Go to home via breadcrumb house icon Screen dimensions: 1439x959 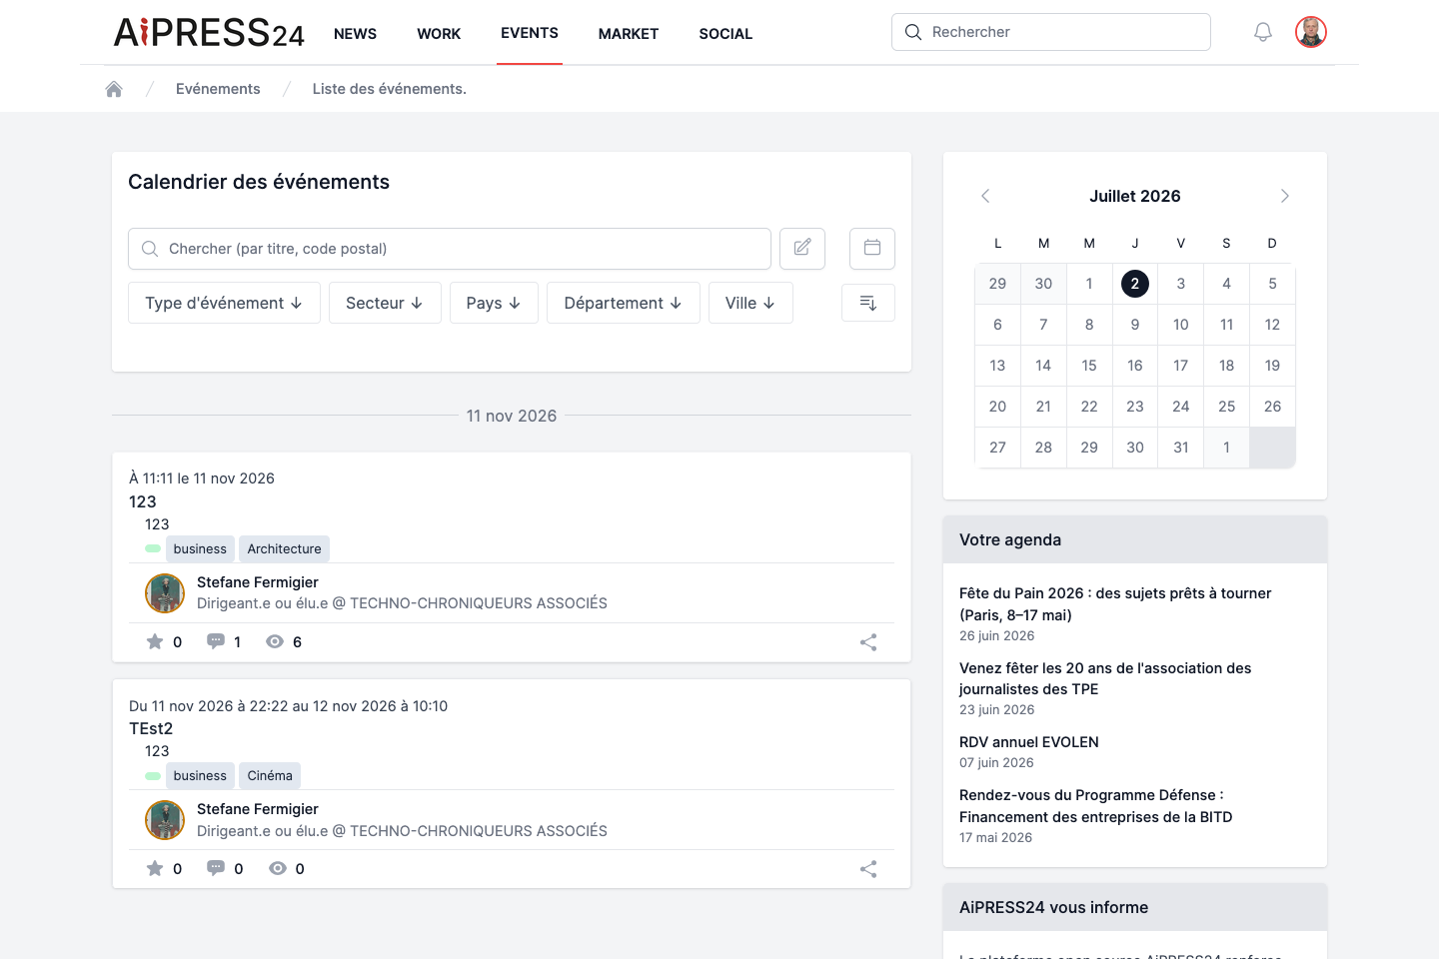pyautogui.click(x=114, y=89)
